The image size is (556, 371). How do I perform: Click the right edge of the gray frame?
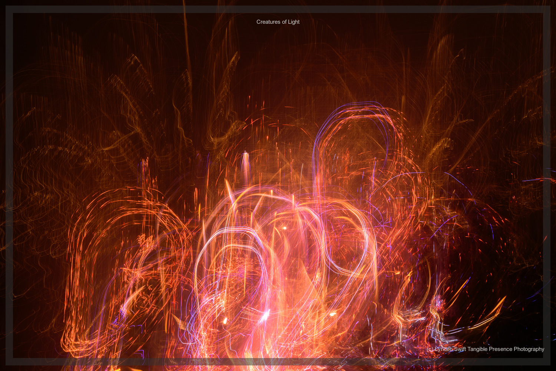point(547,185)
